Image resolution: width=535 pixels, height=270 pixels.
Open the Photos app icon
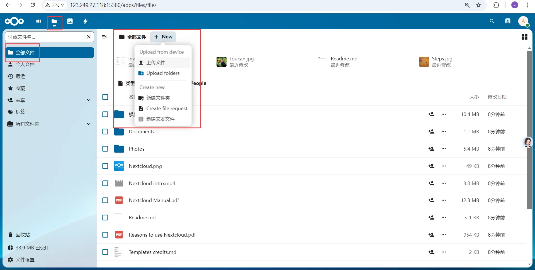pos(70,21)
